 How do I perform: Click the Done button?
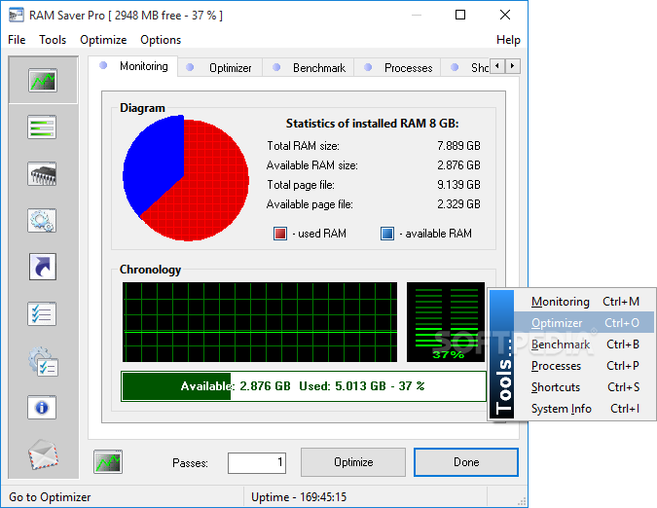[466, 462]
